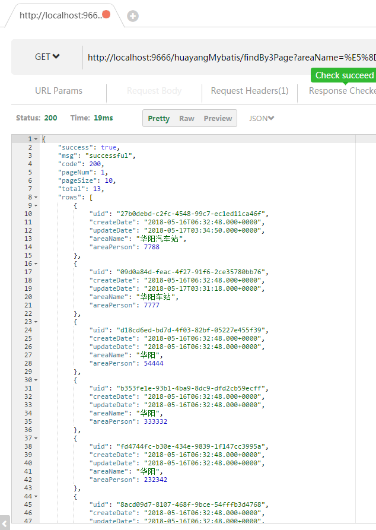376x530 pixels.
Task: Click line number 15 in the gutter
Action: pyautogui.click(x=28, y=256)
